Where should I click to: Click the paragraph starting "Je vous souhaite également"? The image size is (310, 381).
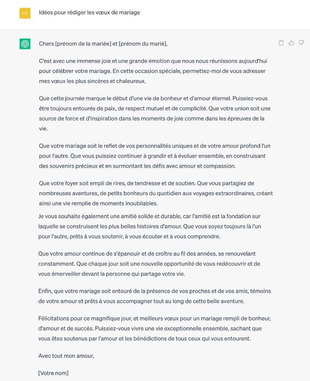pyautogui.click(x=149, y=226)
